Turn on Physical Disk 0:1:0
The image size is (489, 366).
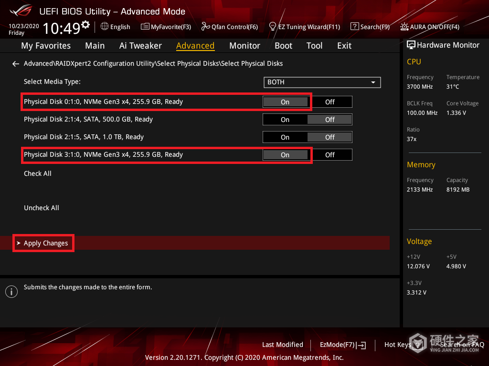pos(285,102)
